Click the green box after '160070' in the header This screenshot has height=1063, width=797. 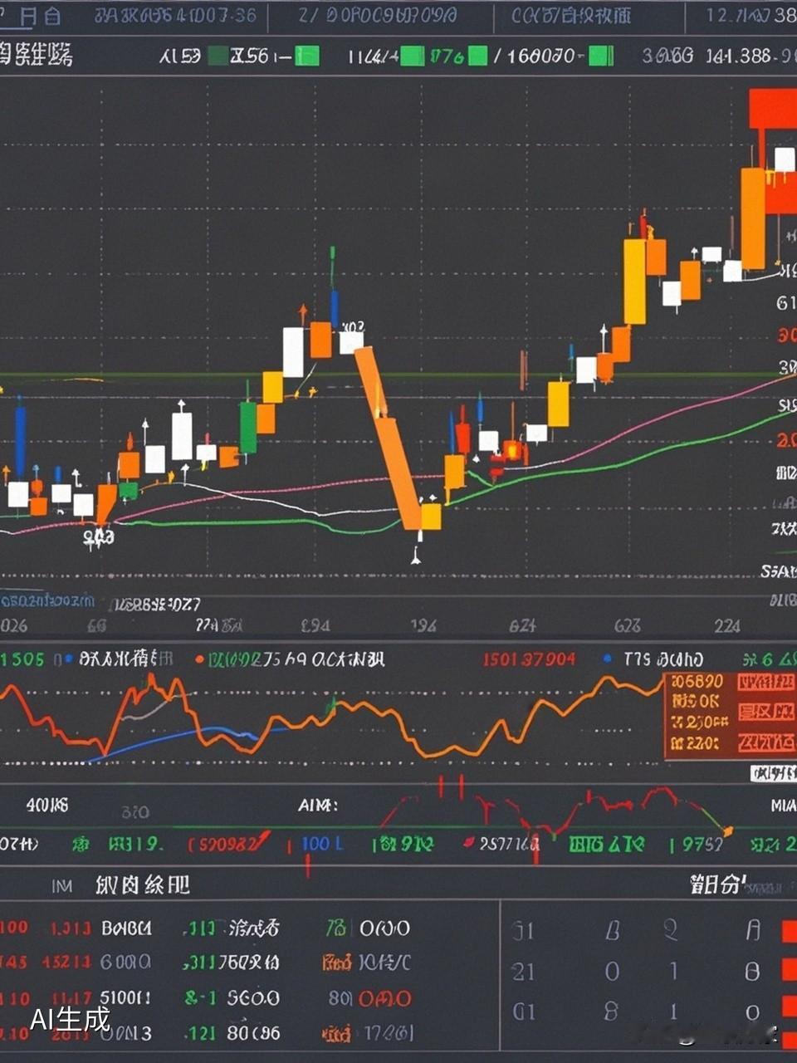tap(600, 56)
